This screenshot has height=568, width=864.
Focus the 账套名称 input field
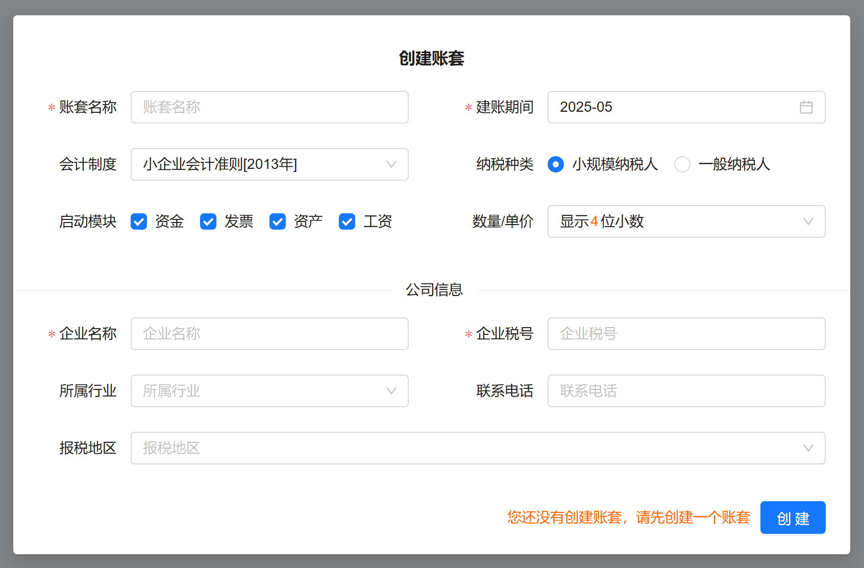(269, 107)
